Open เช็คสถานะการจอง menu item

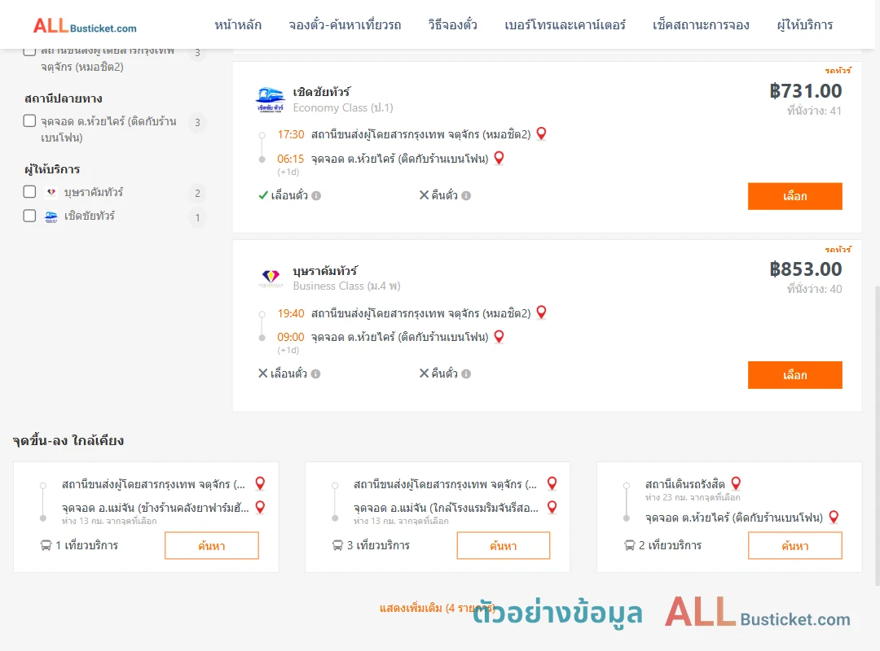point(701,25)
